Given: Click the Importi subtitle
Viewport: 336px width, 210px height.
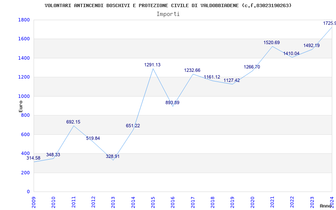Looking at the screenshot, I should click(168, 14).
